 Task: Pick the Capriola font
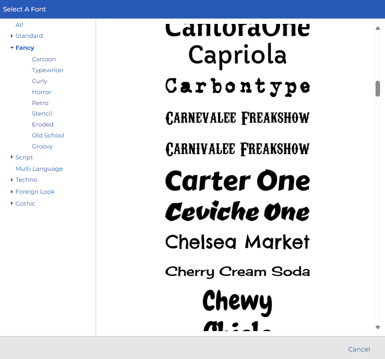click(x=237, y=55)
